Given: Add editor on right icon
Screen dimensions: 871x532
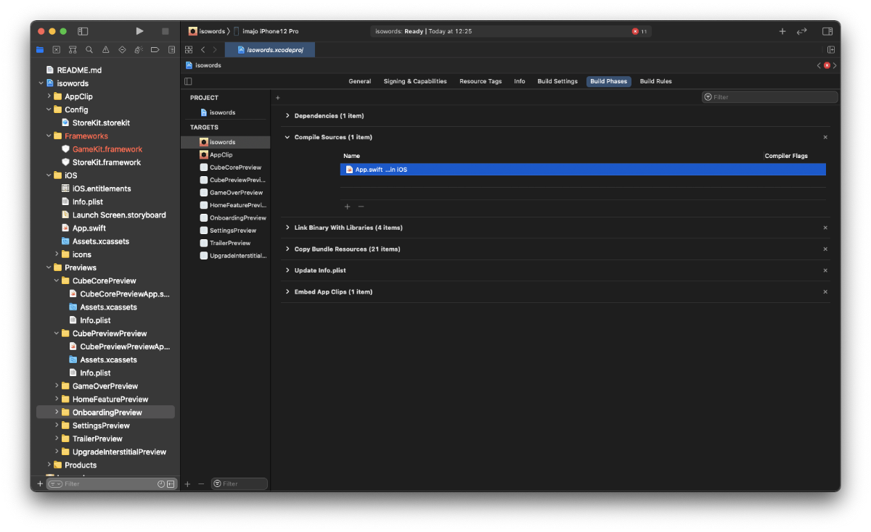Looking at the screenshot, I should coord(831,49).
